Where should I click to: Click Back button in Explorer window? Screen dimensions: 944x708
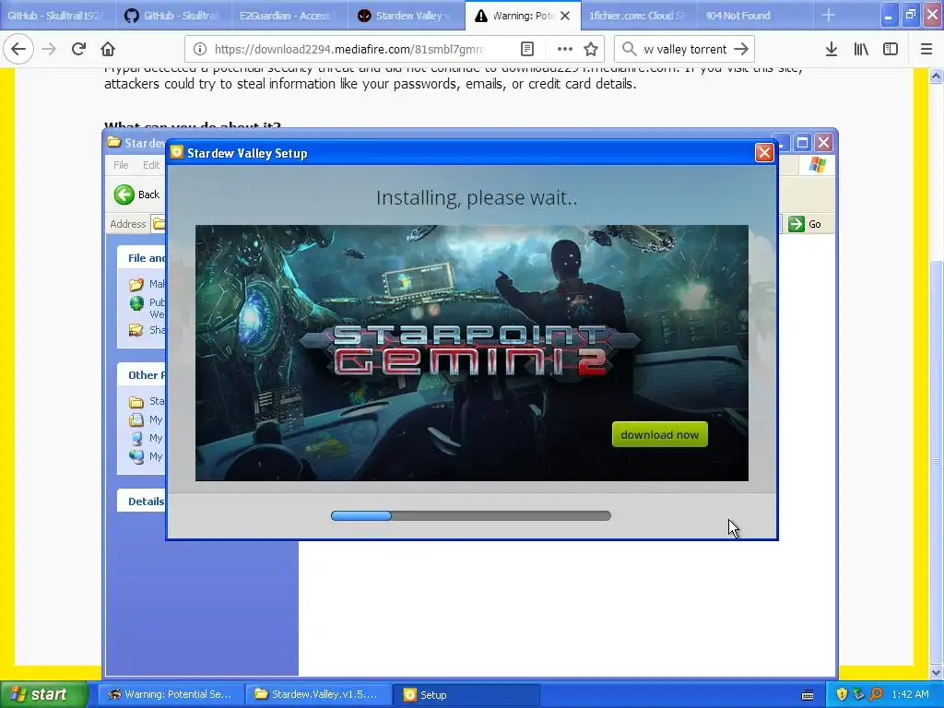pyautogui.click(x=137, y=195)
